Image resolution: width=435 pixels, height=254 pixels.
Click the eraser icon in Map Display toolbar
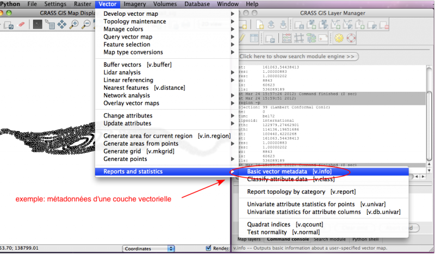21,24
